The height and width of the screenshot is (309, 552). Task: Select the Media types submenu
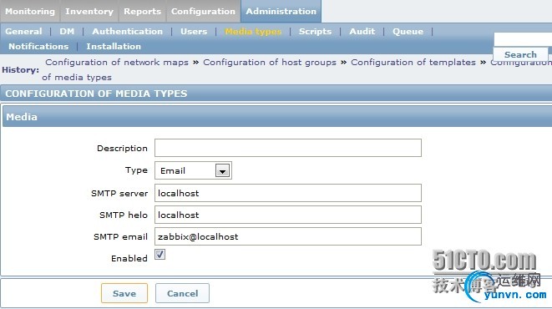pyautogui.click(x=253, y=32)
